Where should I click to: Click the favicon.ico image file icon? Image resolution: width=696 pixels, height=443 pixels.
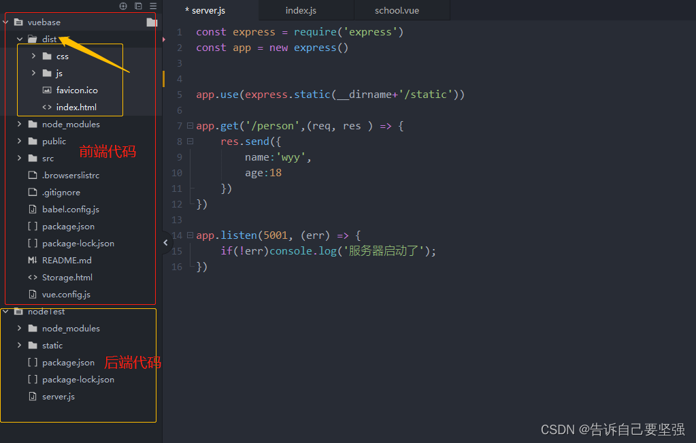point(47,90)
